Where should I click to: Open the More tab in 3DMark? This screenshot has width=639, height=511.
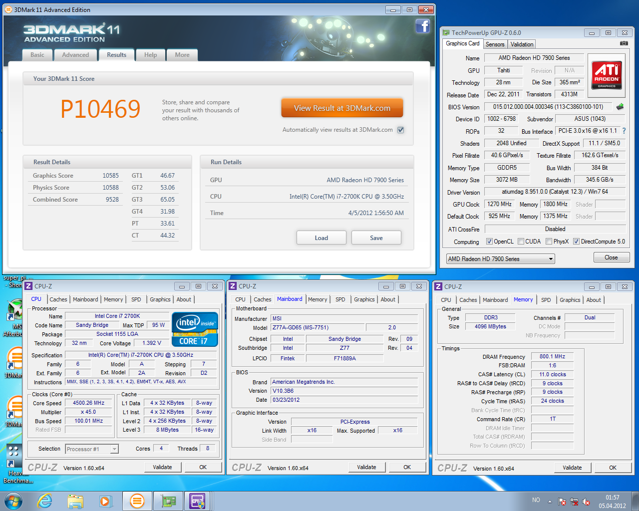click(x=182, y=55)
